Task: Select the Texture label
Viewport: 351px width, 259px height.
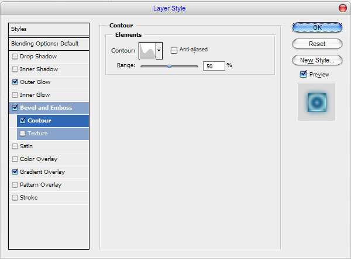Action: click(37, 134)
